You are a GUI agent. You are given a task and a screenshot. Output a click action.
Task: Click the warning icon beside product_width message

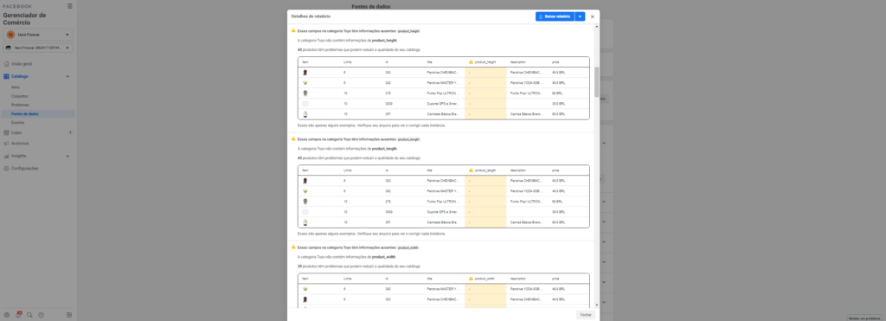293,247
